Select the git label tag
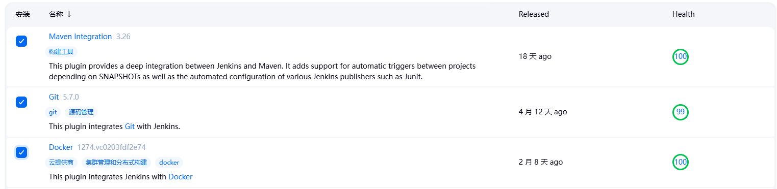777x189 pixels. point(53,112)
